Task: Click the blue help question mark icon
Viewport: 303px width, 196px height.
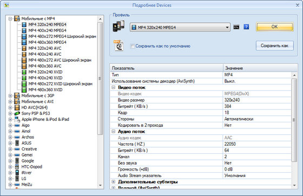Action: (x=246, y=27)
